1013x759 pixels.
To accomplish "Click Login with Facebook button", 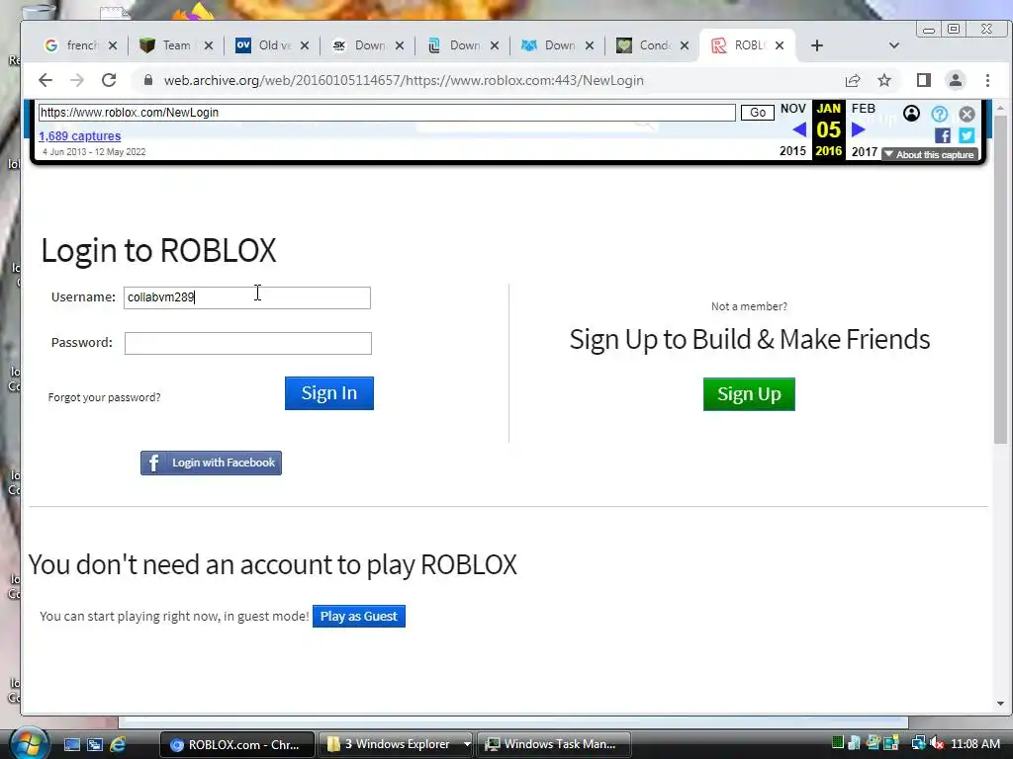I will [x=212, y=463].
